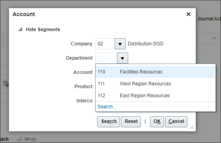This screenshot has width=221, height=143.
Task: Click the Cancel button
Action: point(176,122)
